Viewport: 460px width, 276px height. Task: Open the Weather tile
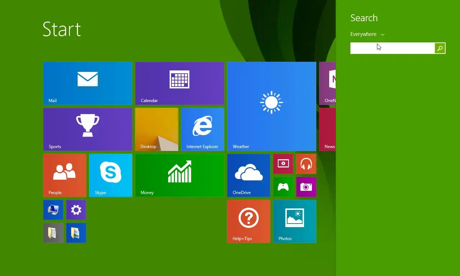click(x=272, y=106)
